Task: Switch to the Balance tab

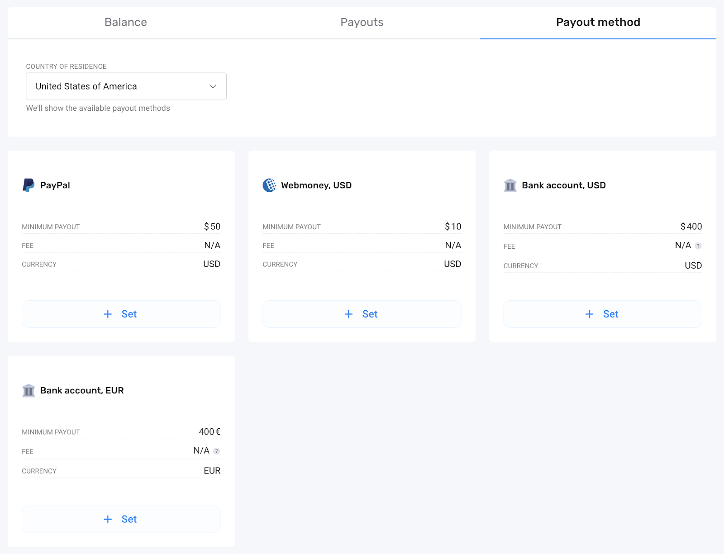Action: click(125, 22)
